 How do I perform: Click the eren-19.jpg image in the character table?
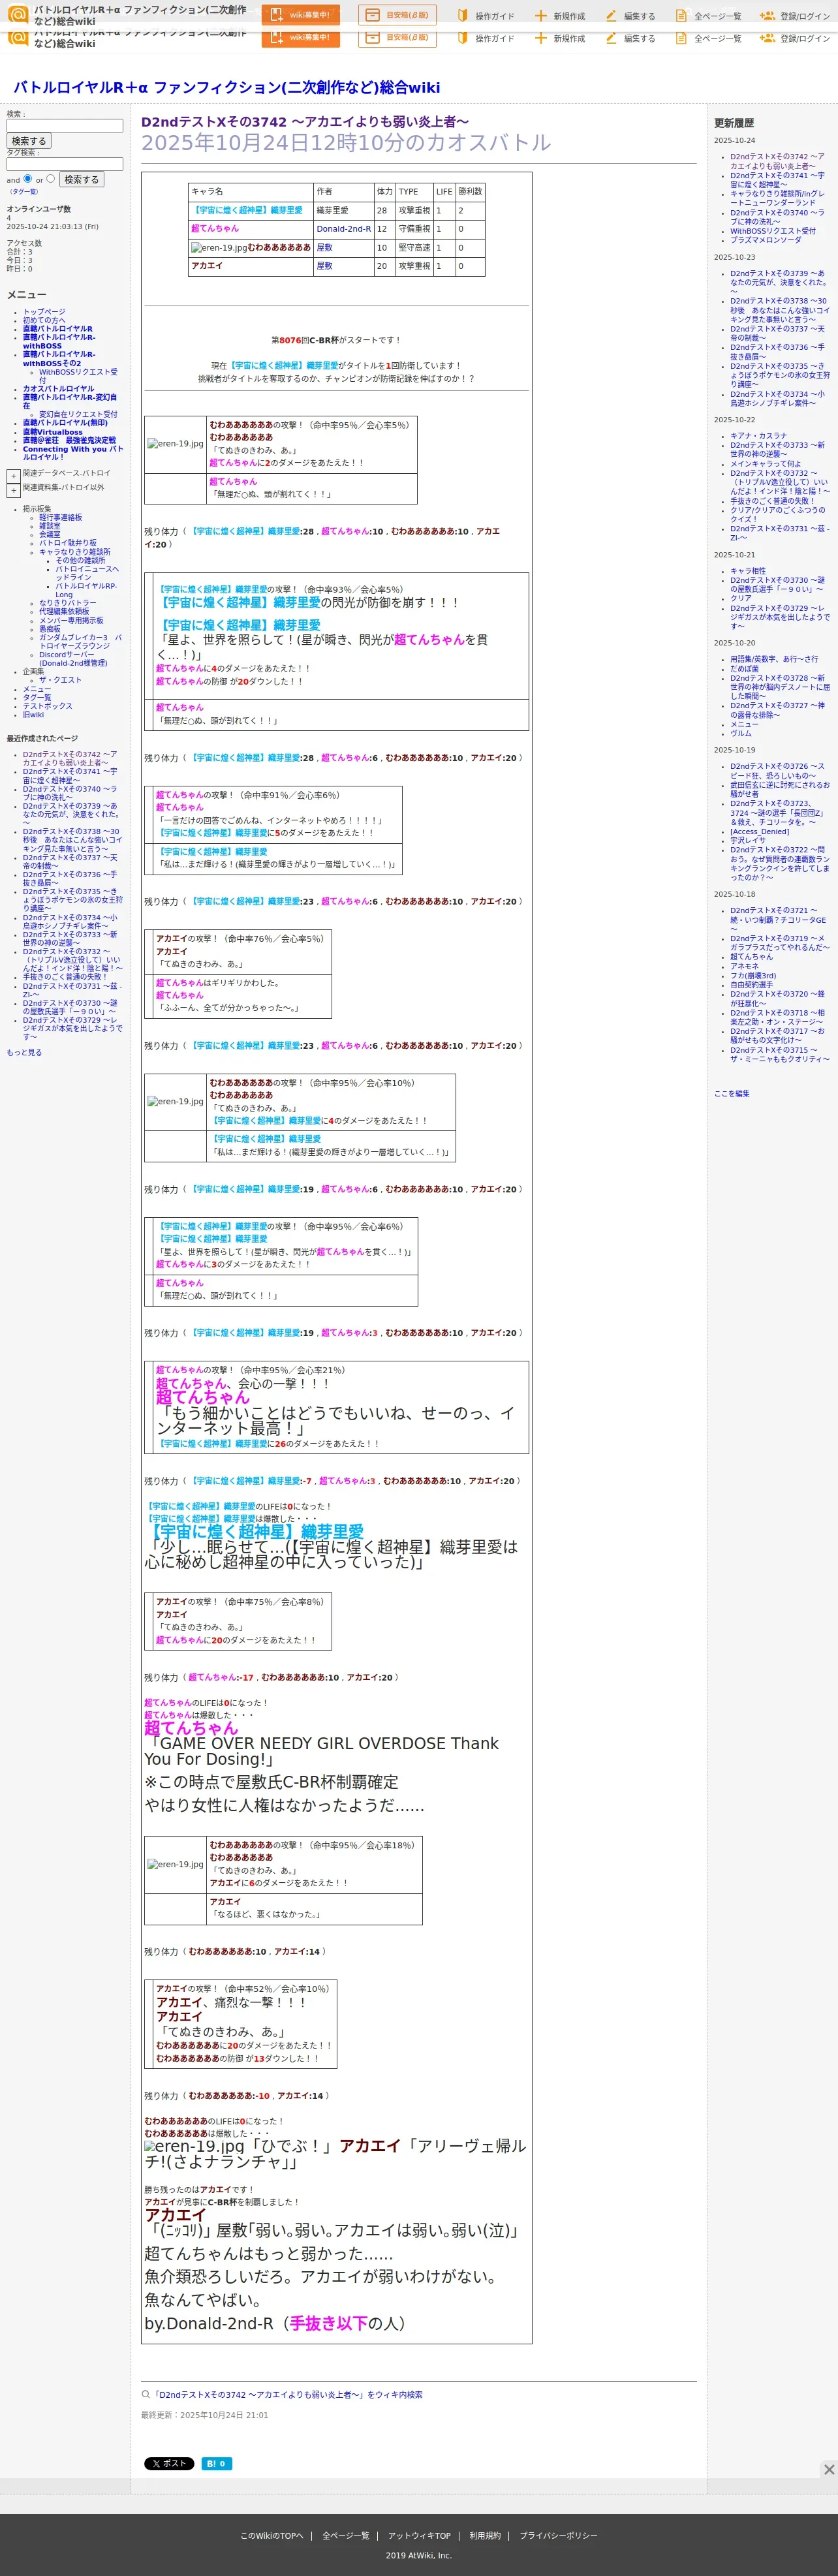tap(219, 247)
